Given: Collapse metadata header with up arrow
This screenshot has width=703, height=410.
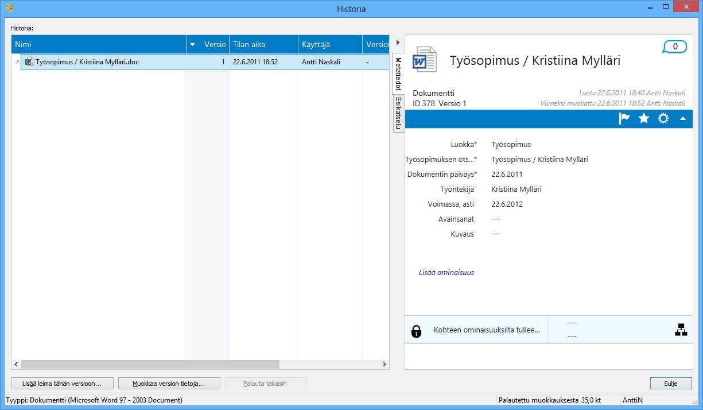Looking at the screenshot, I should 683,118.
